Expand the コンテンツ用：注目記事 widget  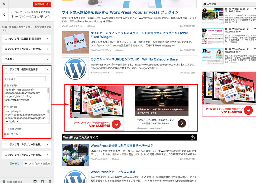coord(27,39)
